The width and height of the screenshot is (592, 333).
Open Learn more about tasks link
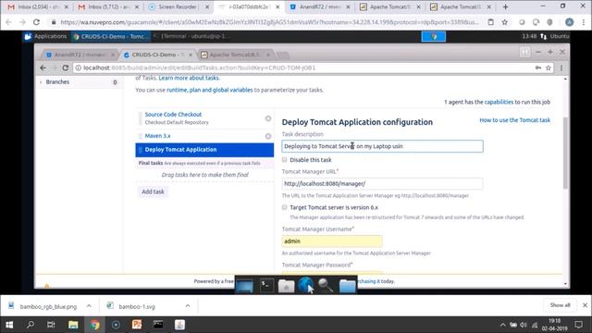[189, 78]
